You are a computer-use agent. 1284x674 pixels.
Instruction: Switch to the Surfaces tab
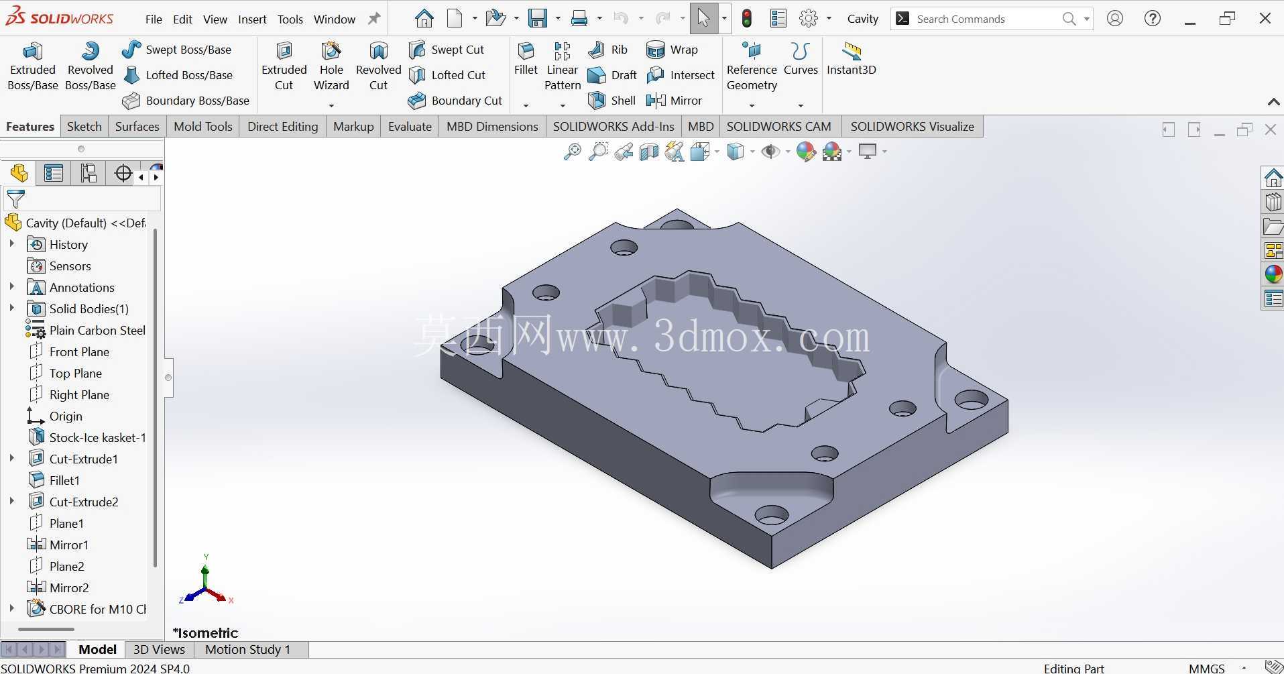137,127
